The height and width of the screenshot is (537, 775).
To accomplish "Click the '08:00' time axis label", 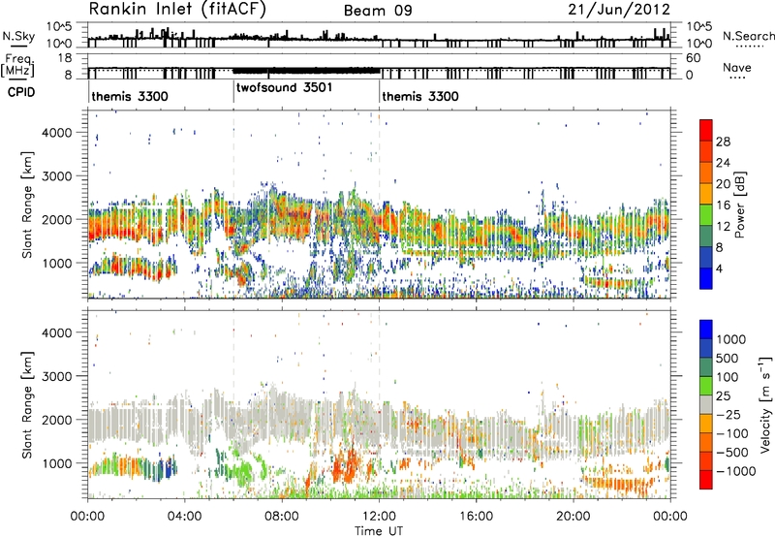I will pos(282,517).
